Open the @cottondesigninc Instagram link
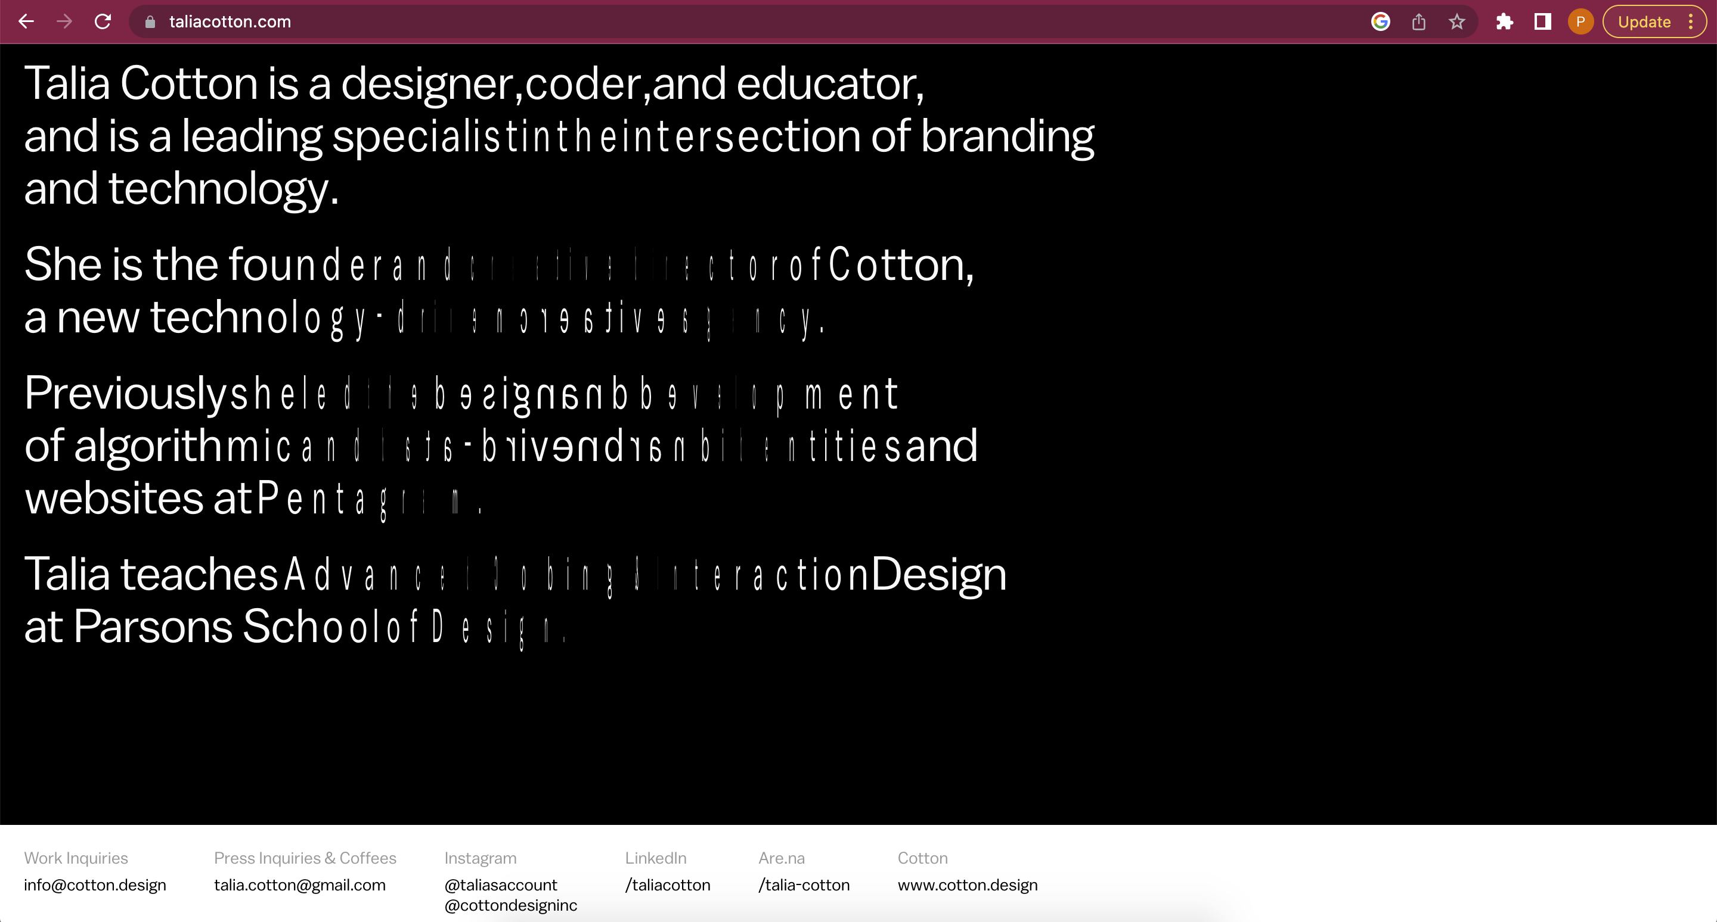This screenshot has width=1717, height=922. coord(510,905)
